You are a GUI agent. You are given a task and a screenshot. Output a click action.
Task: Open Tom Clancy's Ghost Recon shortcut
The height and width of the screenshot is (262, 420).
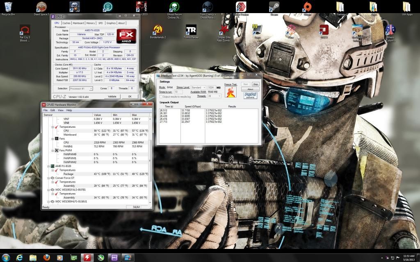coord(208,10)
